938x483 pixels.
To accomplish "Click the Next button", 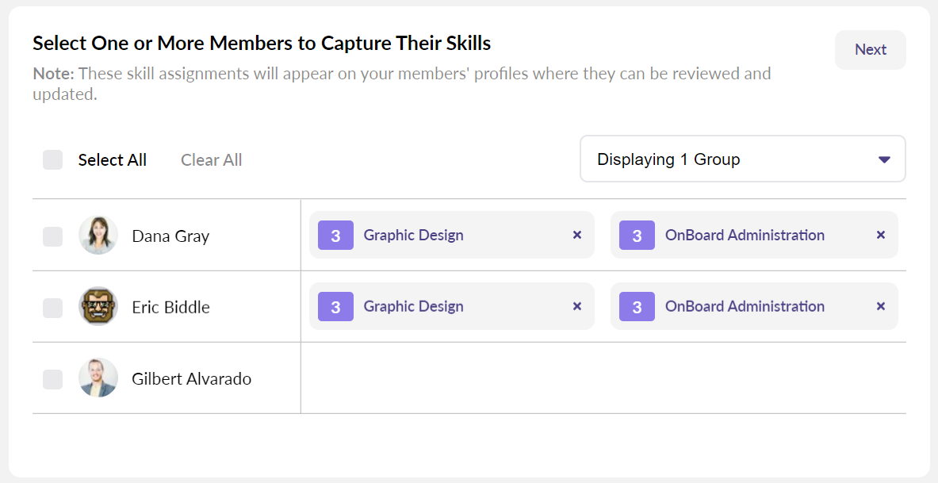I will (x=870, y=50).
